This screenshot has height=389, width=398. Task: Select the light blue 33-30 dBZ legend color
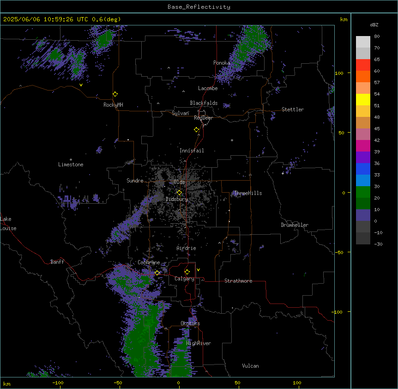click(x=363, y=181)
